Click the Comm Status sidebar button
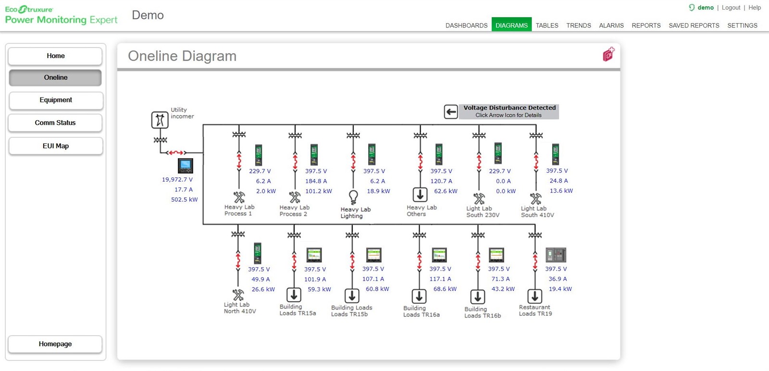769x371 pixels. pos(55,123)
